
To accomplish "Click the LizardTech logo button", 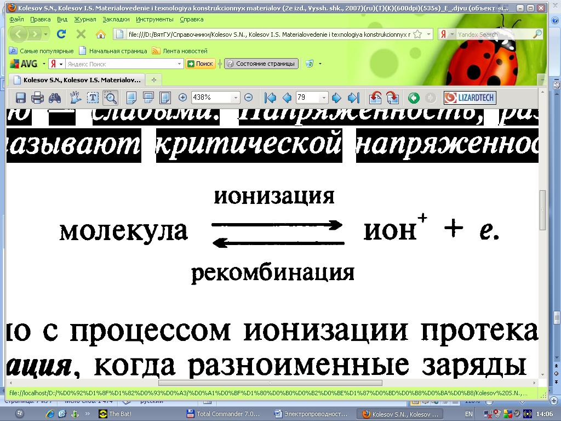I will pos(470,98).
